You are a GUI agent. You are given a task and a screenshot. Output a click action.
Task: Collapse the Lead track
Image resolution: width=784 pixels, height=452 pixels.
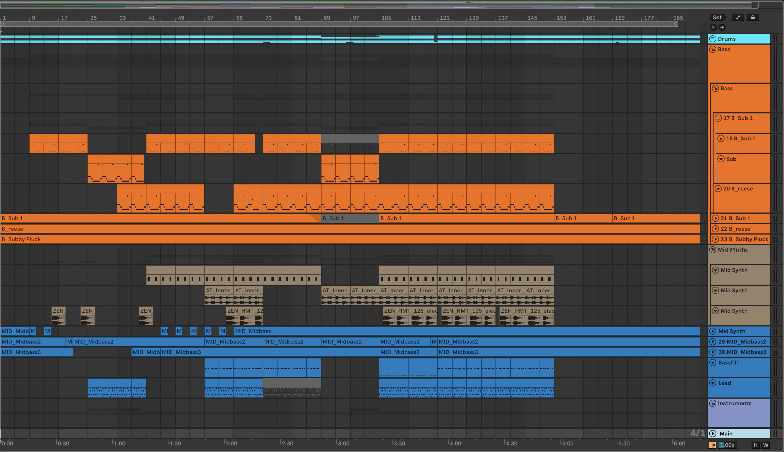(x=713, y=383)
